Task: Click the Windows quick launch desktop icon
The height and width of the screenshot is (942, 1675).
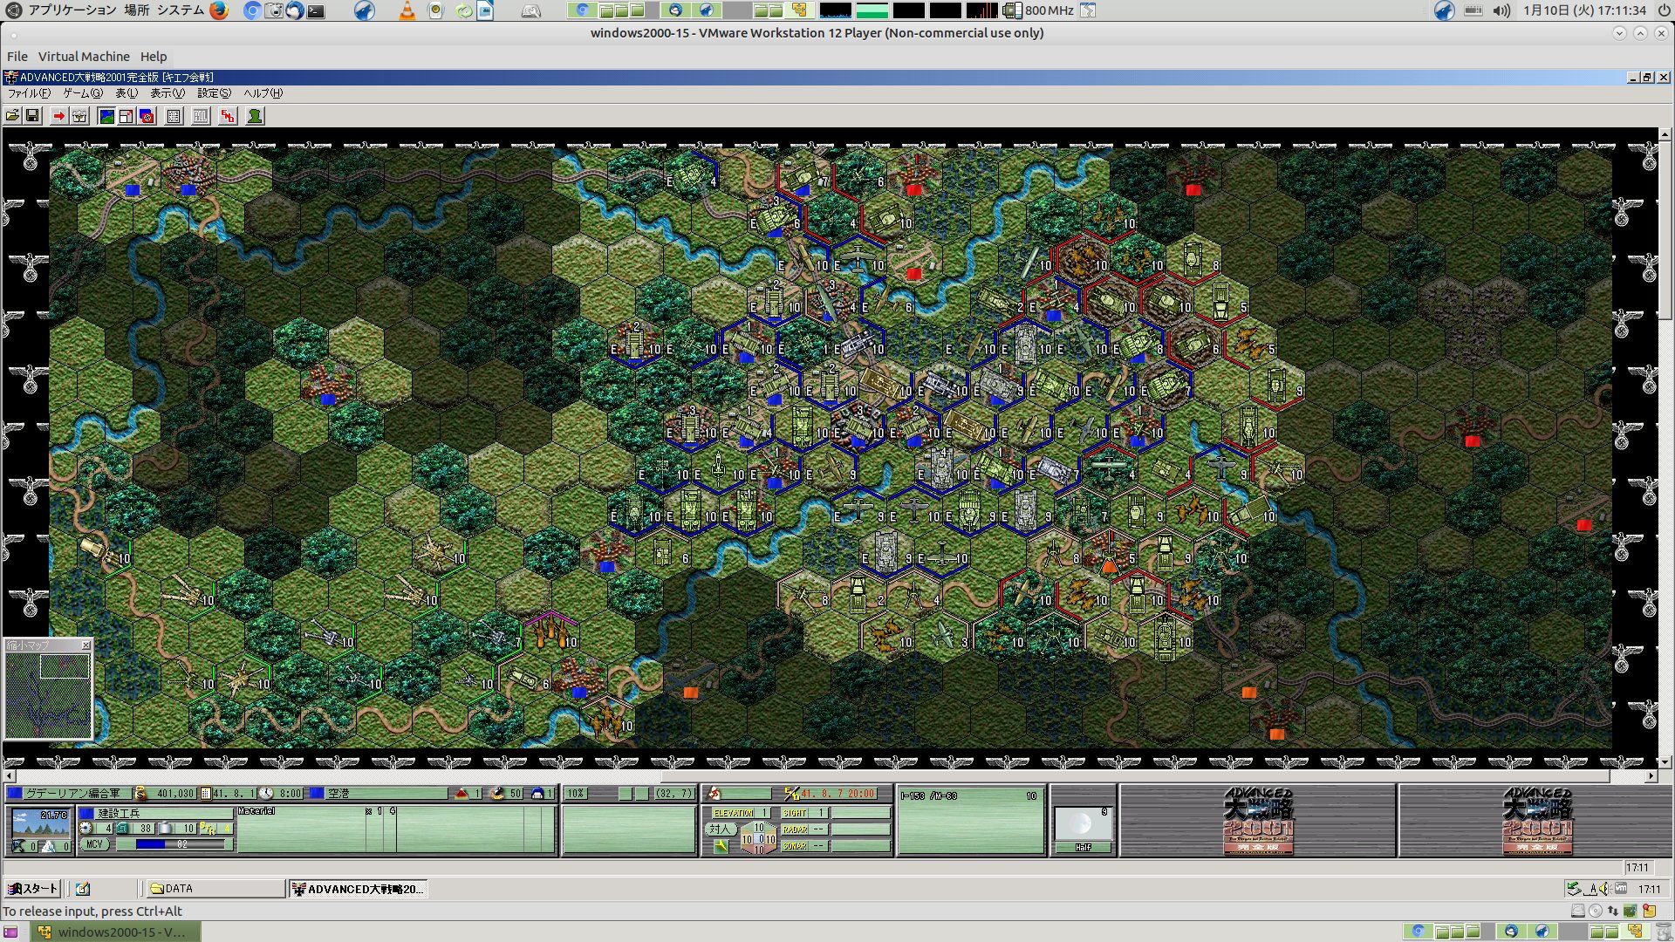Action: point(83,889)
